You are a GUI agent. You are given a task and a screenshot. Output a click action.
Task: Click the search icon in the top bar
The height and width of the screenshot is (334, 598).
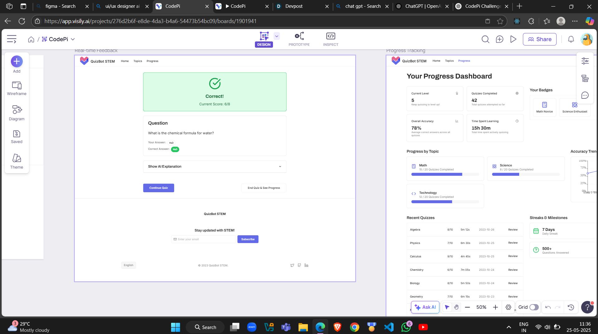pyautogui.click(x=485, y=39)
